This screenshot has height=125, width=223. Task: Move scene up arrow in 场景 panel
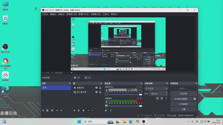pos(57,110)
